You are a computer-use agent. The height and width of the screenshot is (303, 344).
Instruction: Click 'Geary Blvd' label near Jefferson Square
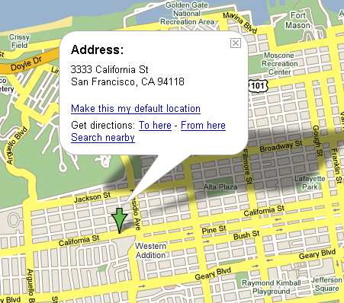click(x=317, y=254)
